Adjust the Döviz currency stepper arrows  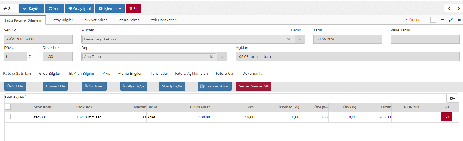30,57
